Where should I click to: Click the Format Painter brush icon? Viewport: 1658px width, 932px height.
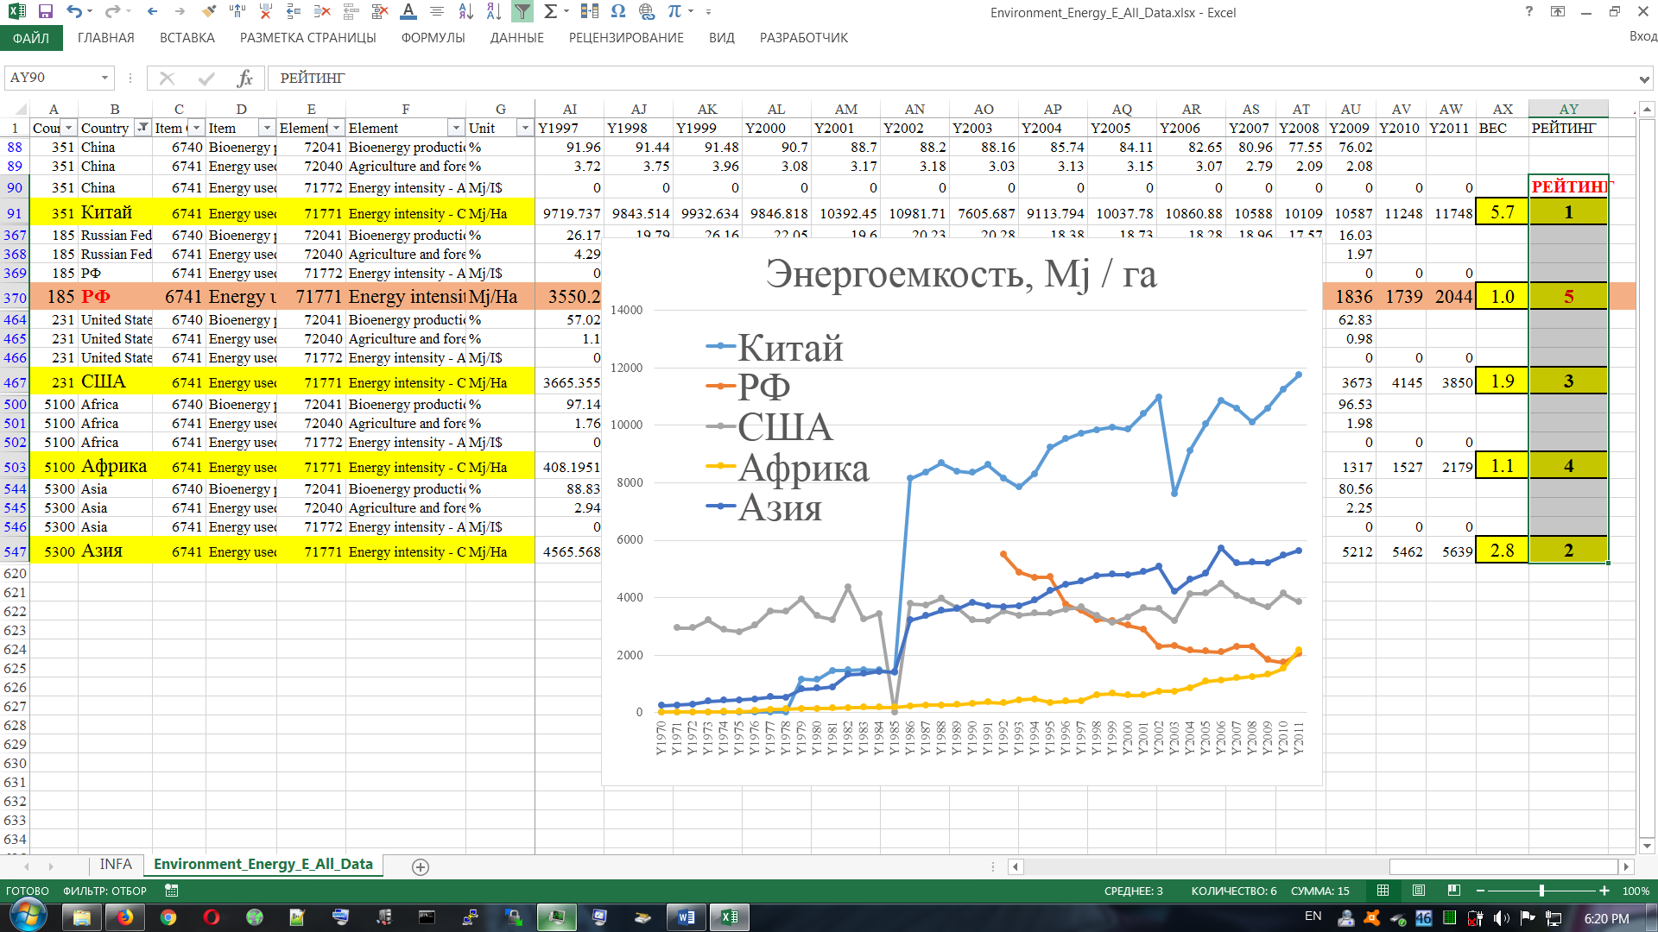point(208,12)
